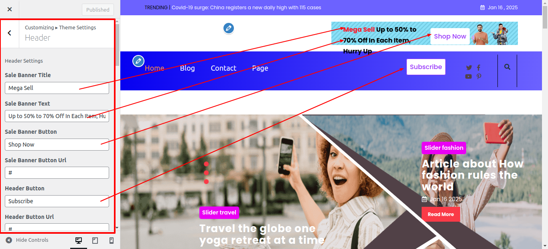
Task: Click the Subscribe header button
Action: [426, 67]
